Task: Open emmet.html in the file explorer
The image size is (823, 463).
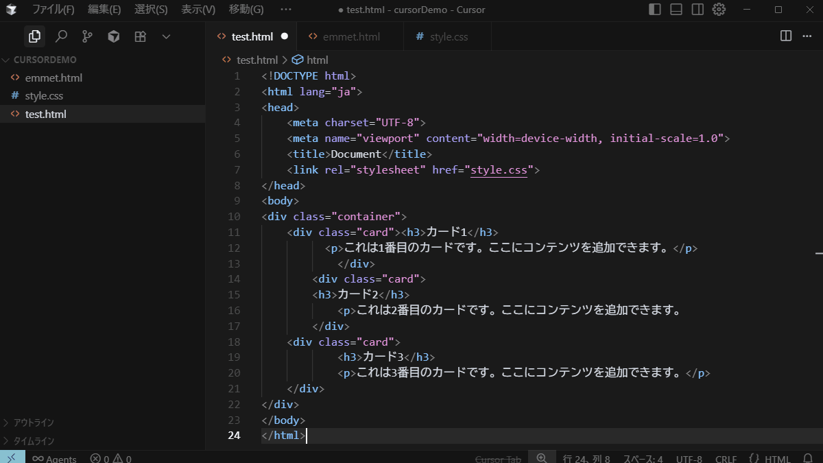Action: point(103,78)
